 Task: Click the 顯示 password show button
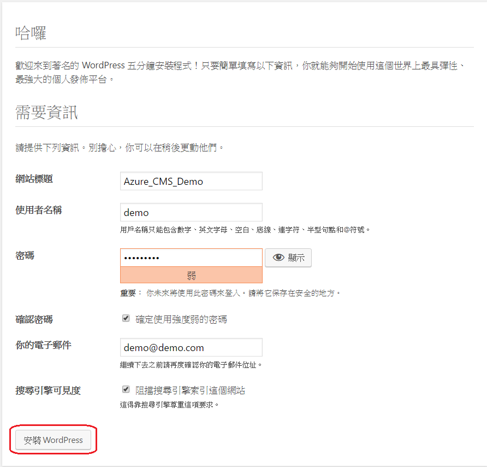point(288,258)
